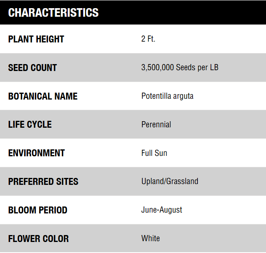Screen dimensions: 266x253
Task: Click the '2 Ft.' height value
Action: point(148,39)
